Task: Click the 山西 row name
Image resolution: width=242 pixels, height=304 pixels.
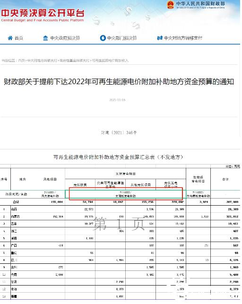Action: [14, 209]
